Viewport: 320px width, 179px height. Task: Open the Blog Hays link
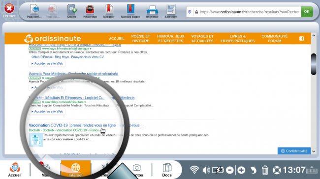[x=62, y=57]
